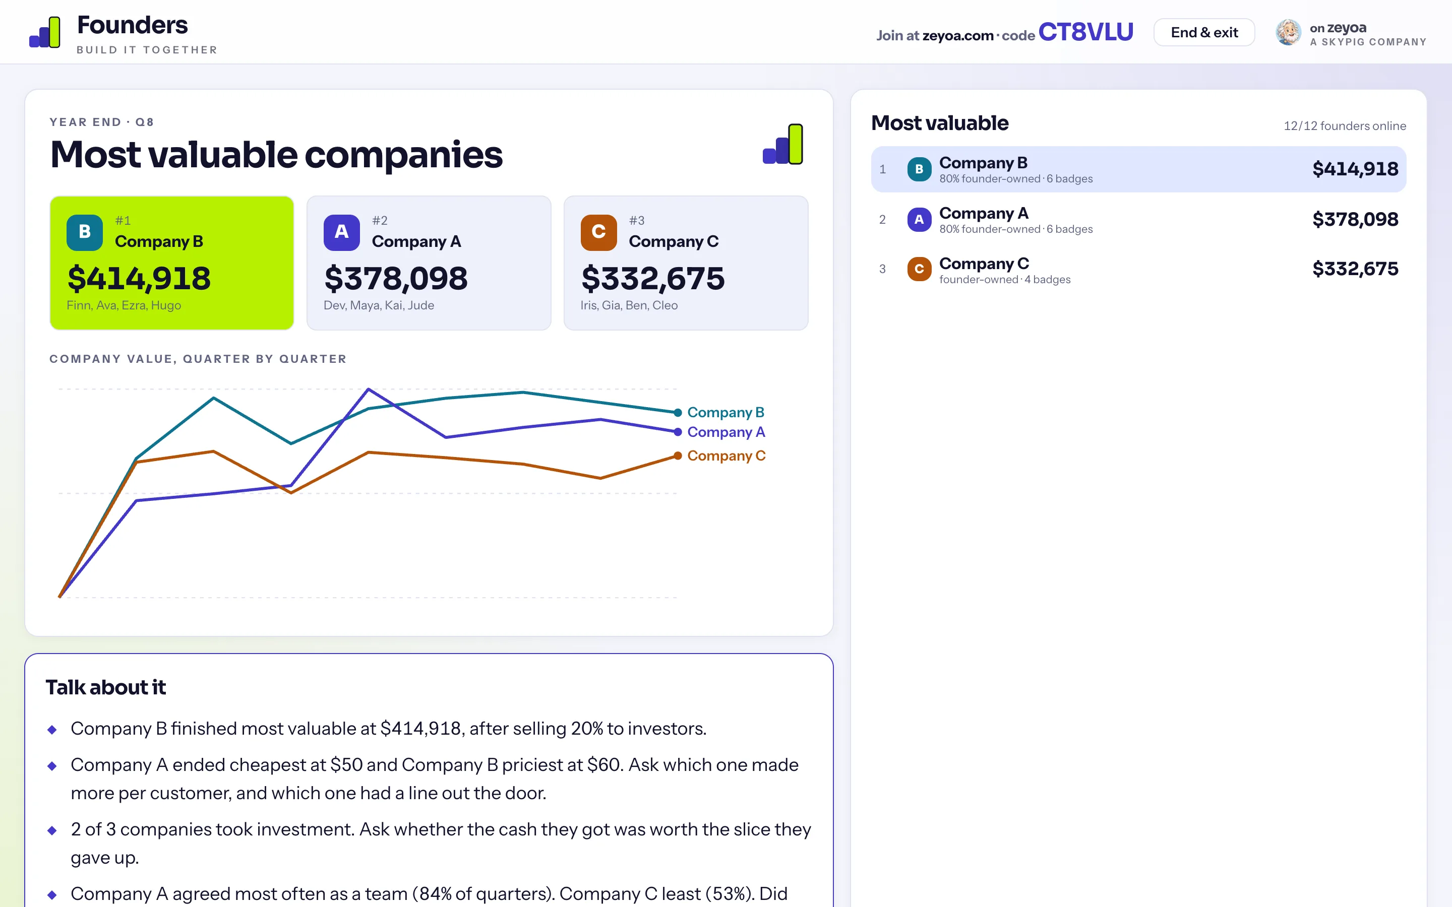Viewport: 1452px width, 907px height.
Task: Click the founder names Finn, Ava, Ezra, Hugo
Action: [124, 305]
